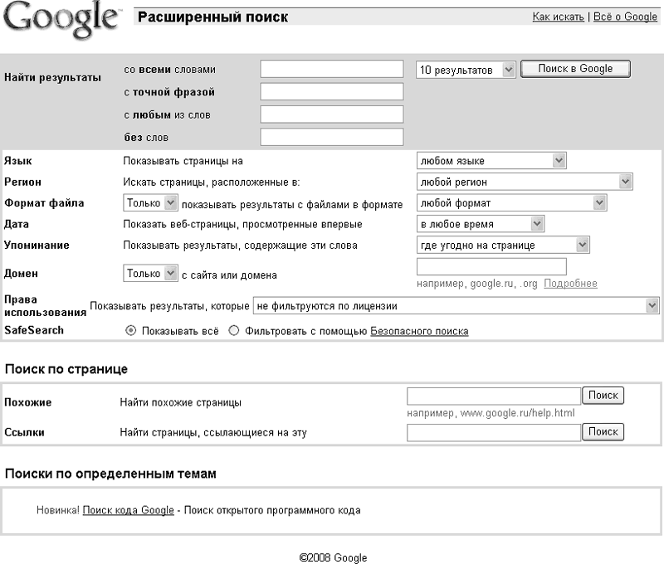Viewport: 664px width, 564px height.
Task: Click 'Поиск' button for similar pages
Action: pos(603,396)
